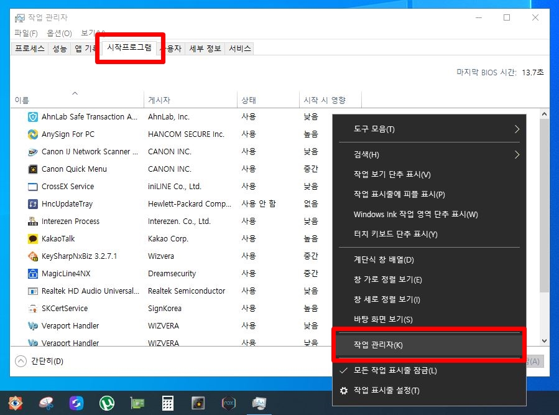The height and width of the screenshot is (415, 559).
Task: Open the eye image viewer on the taskbar
Action: [x=16, y=403]
